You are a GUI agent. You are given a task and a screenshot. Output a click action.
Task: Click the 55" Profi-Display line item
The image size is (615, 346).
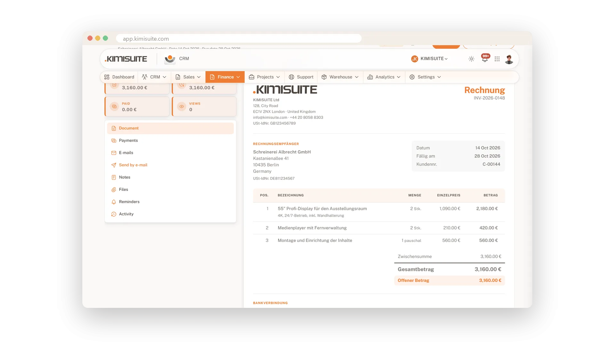point(379,212)
